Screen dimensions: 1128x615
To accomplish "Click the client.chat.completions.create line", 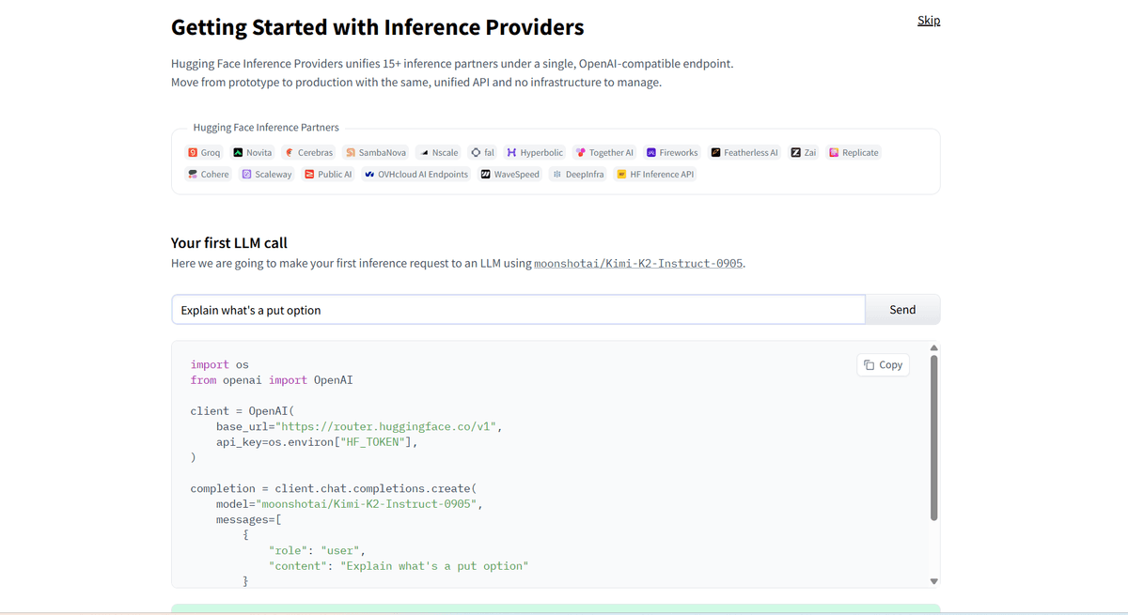I will tap(333, 488).
